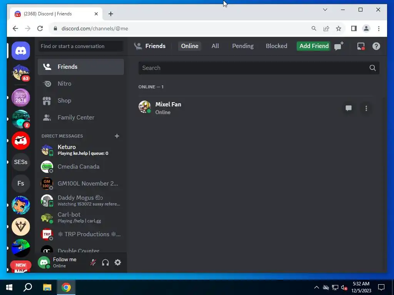The width and height of the screenshot is (394, 295).
Task: Open the Windows notification center
Action: click(381, 287)
